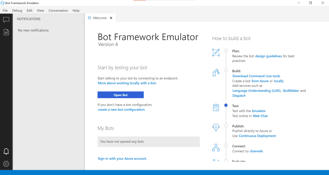329x175 pixels.
Task: Open the QnAMaker link
Action: coord(291,91)
